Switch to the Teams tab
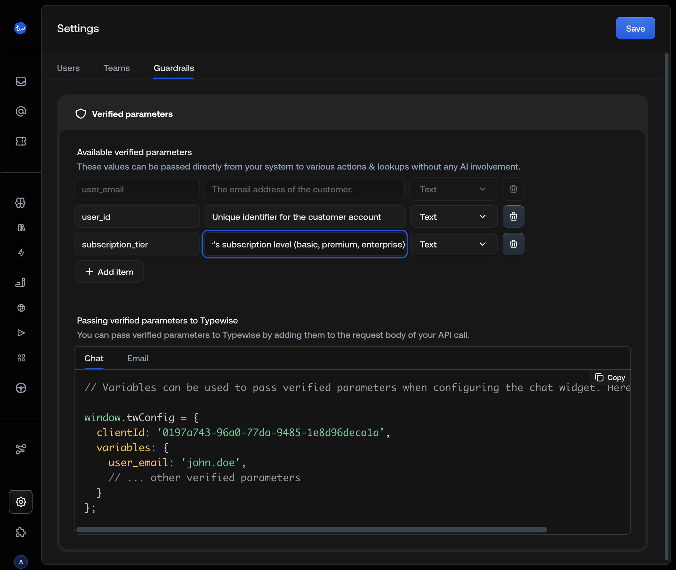Image resolution: width=676 pixels, height=570 pixels. pyautogui.click(x=117, y=68)
